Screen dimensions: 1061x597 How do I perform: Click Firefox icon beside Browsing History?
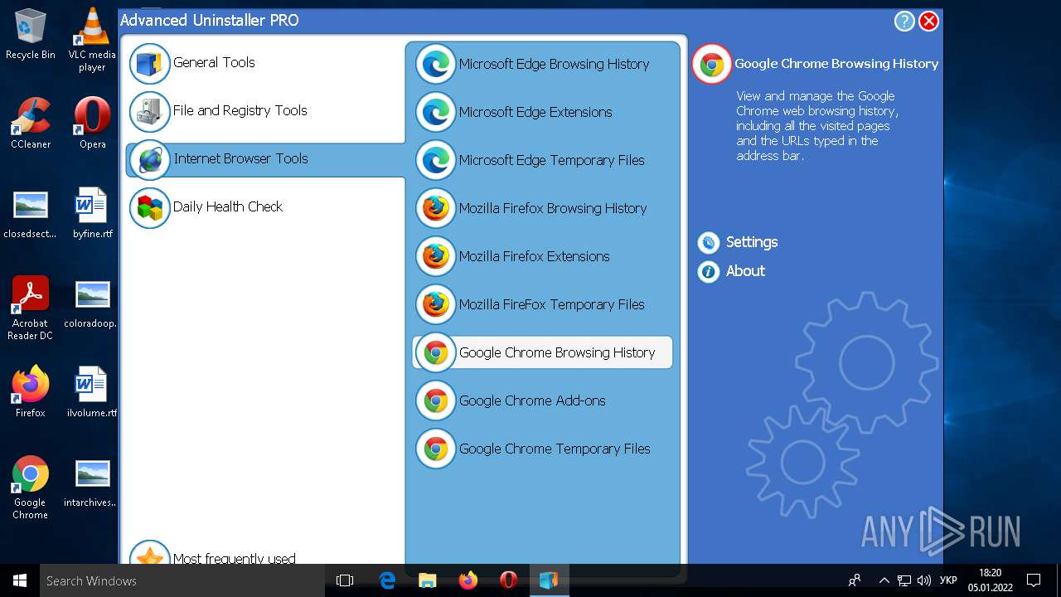coord(435,208)
